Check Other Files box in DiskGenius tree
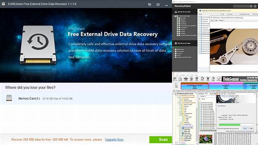258x145 pixels. 181,141
